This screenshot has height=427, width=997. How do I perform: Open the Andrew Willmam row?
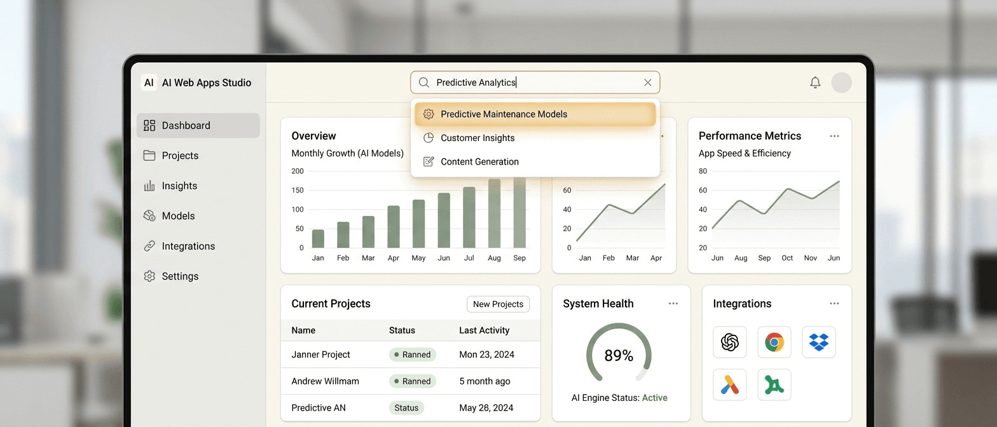pyautogui.click(x=411, y=381)
